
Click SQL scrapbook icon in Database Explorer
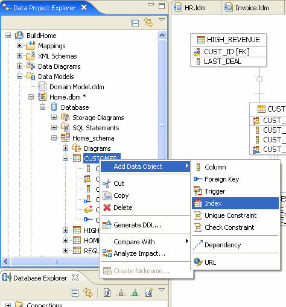[148, 293]
